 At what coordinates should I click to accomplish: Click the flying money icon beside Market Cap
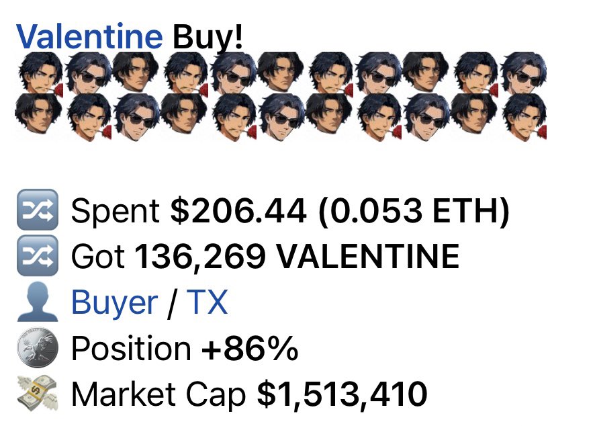(x=38, y=393)
